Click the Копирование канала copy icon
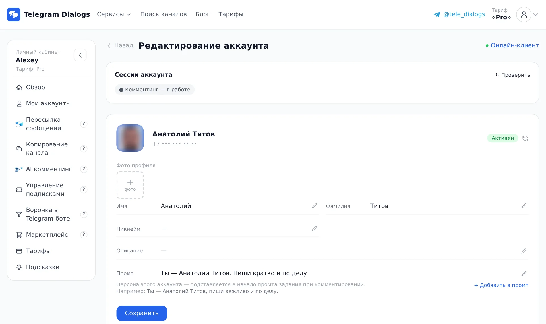 coord(19,149)
